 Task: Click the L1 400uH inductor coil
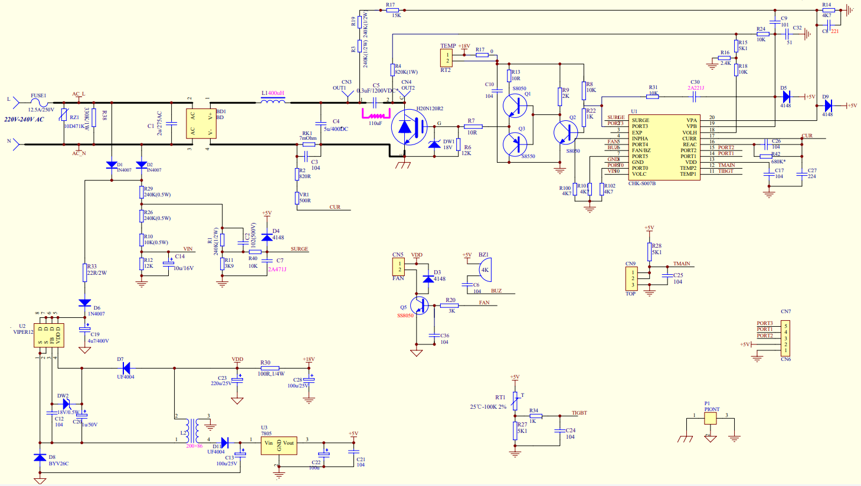pos(273,101)
